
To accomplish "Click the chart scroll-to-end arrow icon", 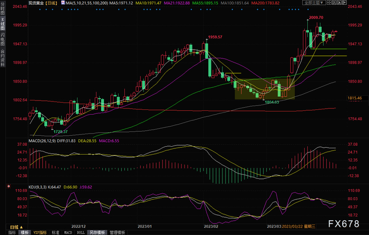I will pos(344,3).
